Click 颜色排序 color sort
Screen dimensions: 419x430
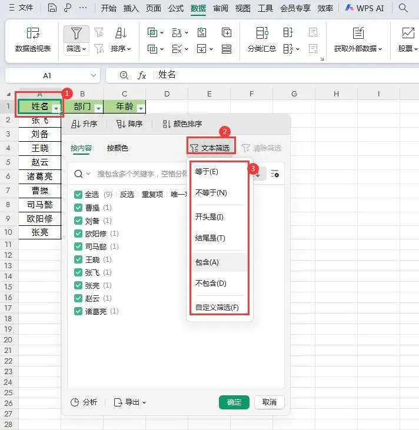(182, 124)
